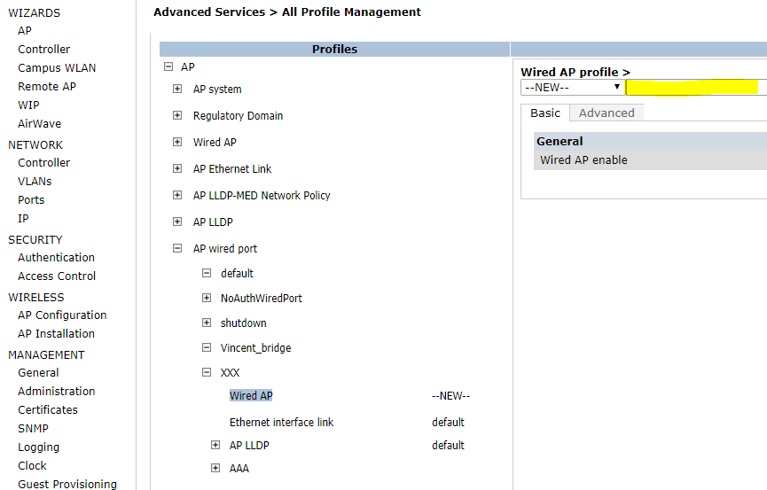This screenshot has width=767, height=490.
Task: Open the Campus WLAN wizard
Action: coord(57,68)
